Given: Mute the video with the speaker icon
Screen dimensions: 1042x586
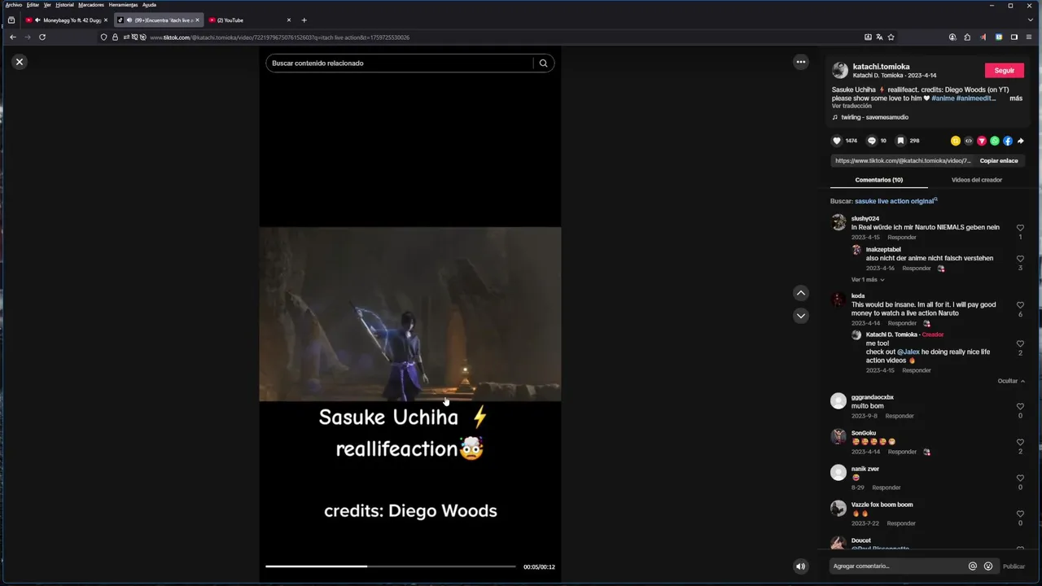Looking at the screenshot, I should (x=801, y=566).
